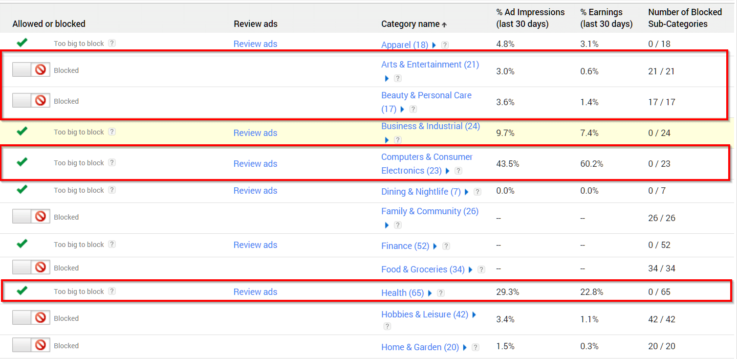Click green check mark in Health row

[22, 291]
